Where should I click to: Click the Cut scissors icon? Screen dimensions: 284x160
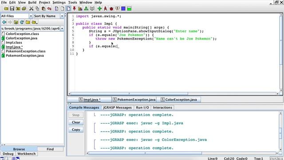tap(32, 8)
